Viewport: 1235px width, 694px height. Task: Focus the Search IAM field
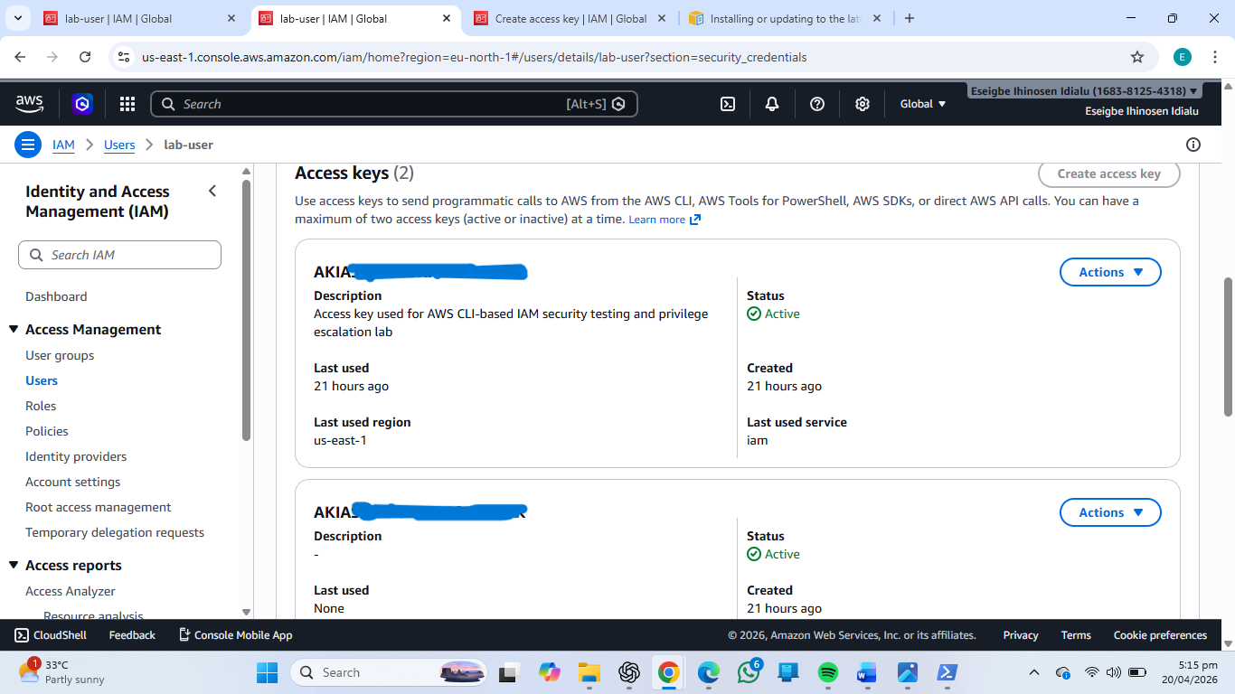click(x=119, y=255)
